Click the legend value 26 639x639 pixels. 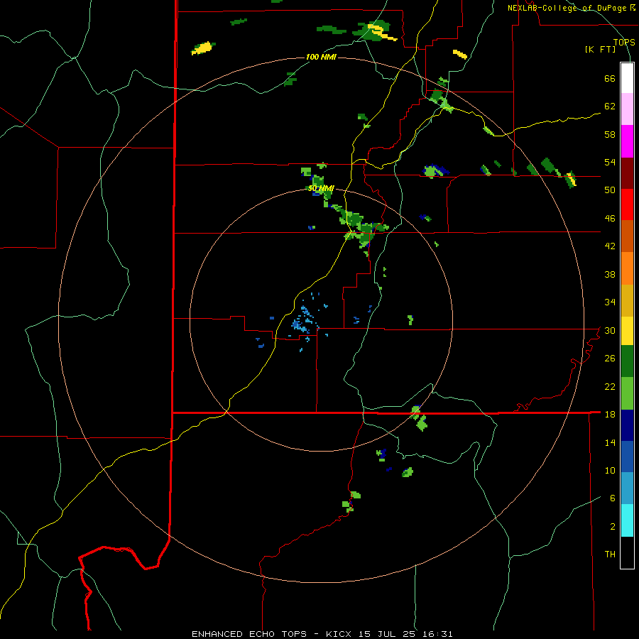[x=610, y=359]
